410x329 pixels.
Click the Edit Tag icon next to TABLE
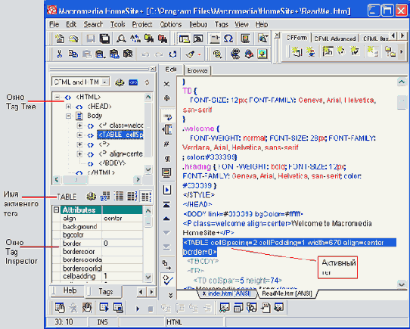(x=92, y=197)
